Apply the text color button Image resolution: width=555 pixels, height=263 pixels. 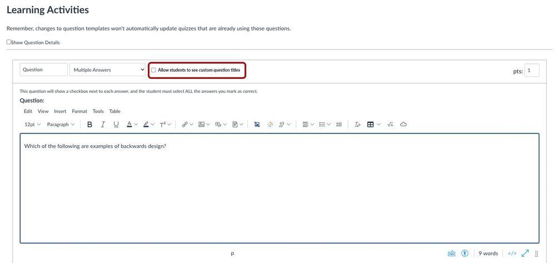(129, 125)
